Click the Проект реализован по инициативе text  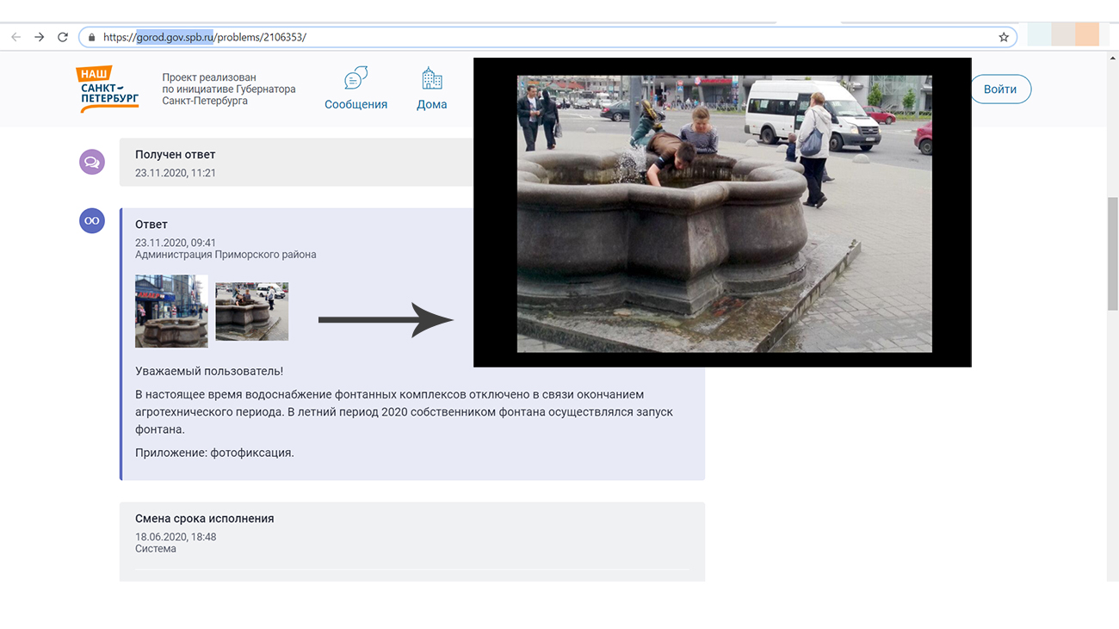pos(229,89)
